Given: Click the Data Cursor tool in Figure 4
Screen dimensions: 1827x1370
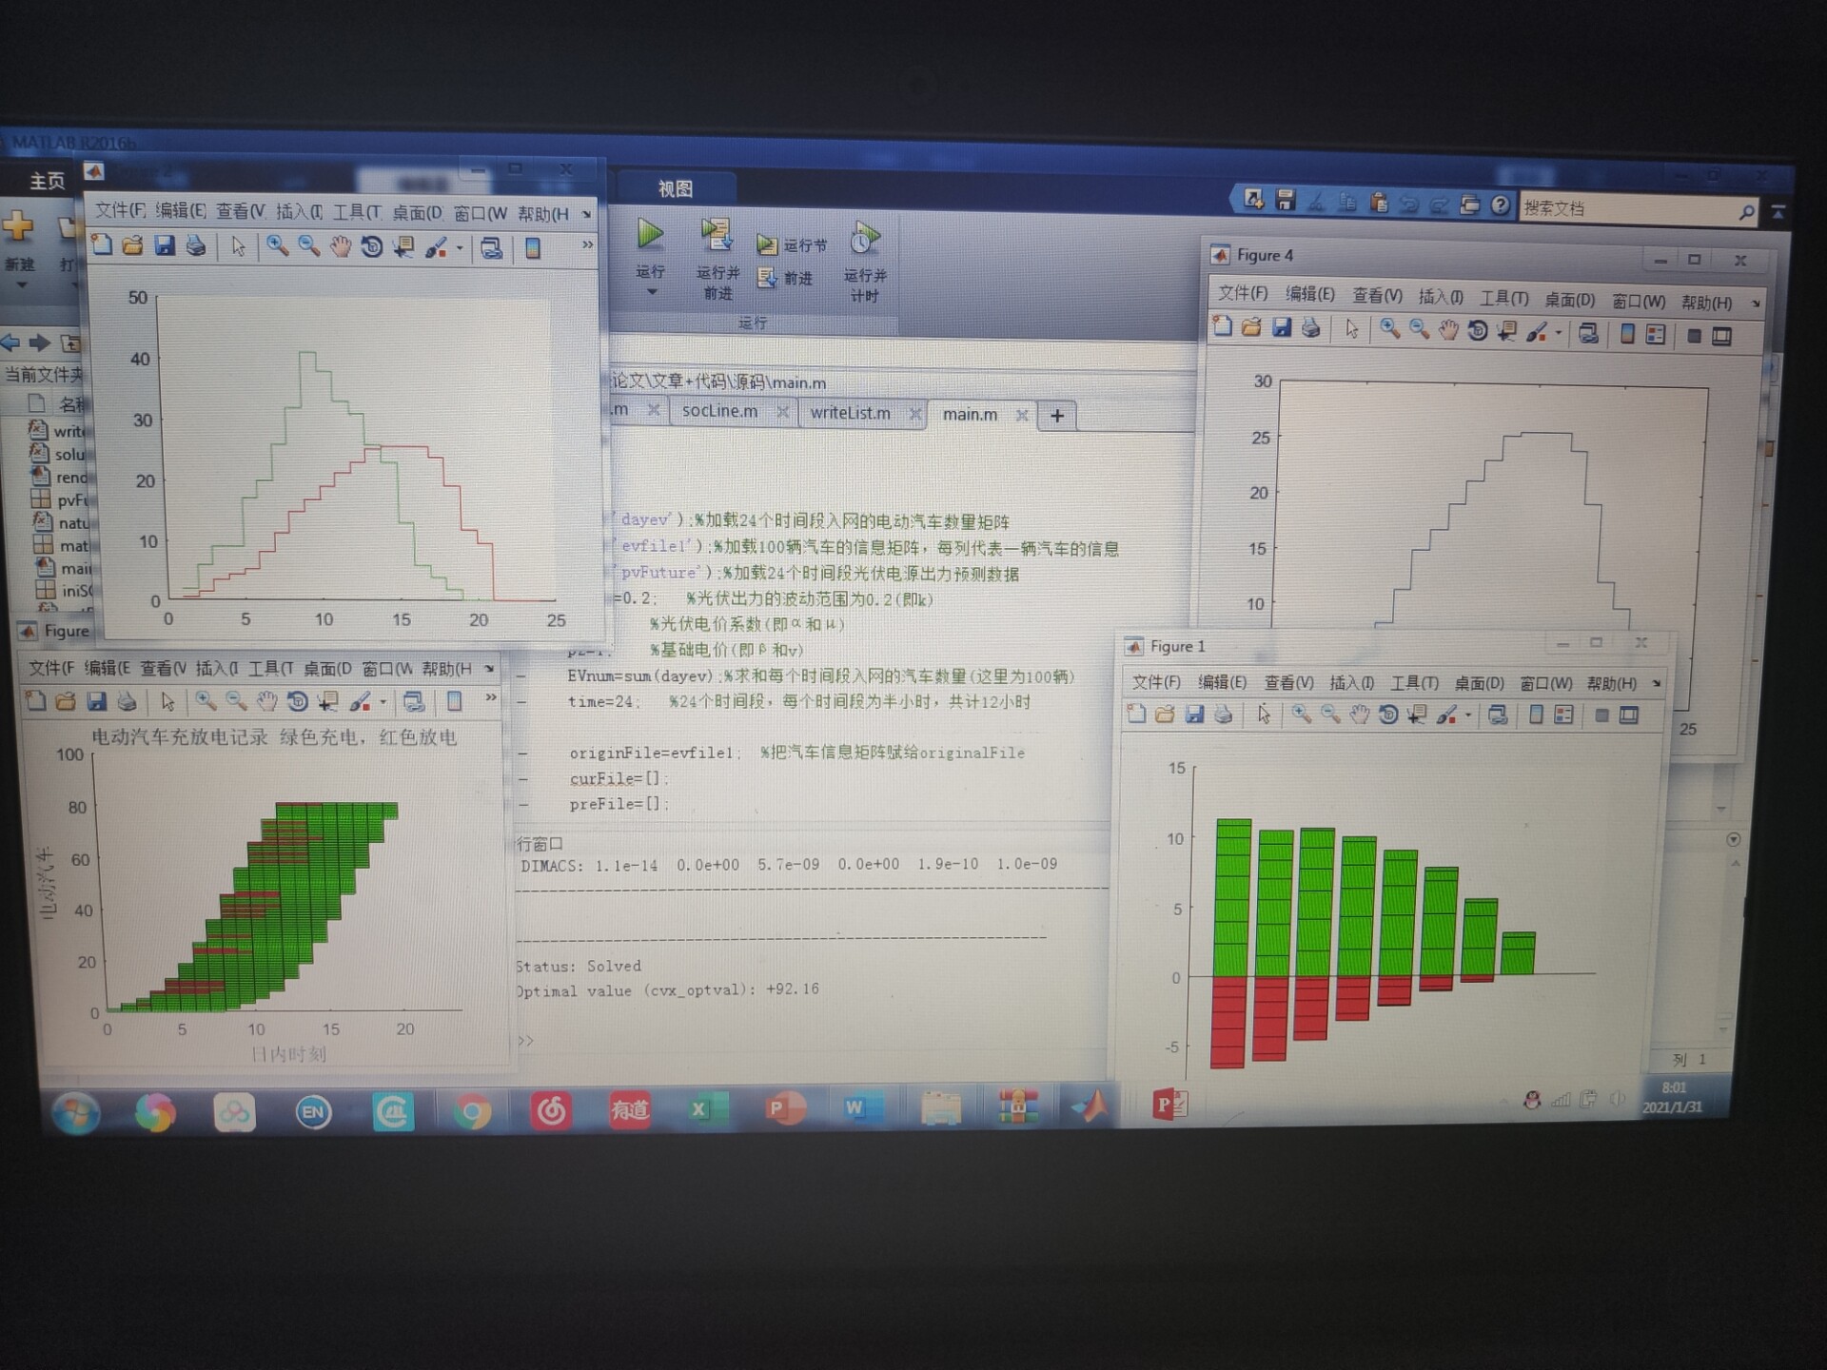Looking at the screenshot, I should coord(1506,331).
